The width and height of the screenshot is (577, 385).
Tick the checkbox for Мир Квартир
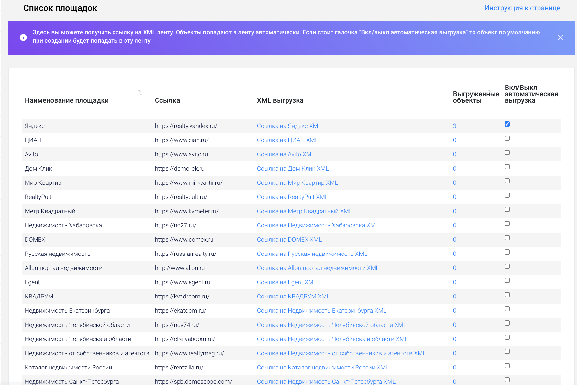click(507, 181)
